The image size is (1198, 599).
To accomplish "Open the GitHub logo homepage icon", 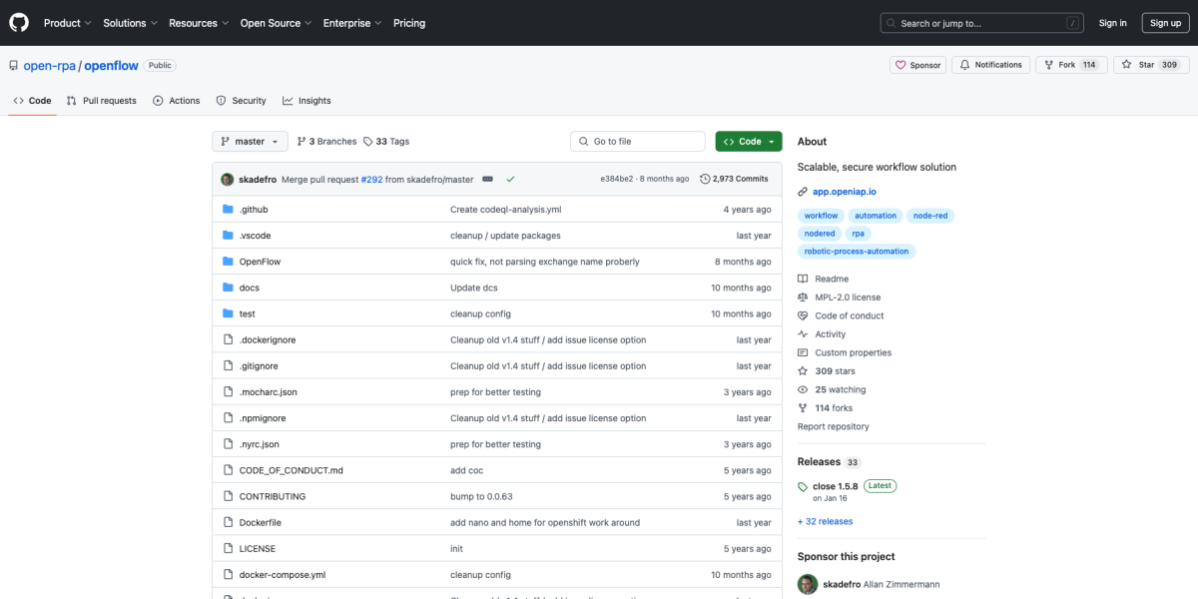I will click(19, 22).
